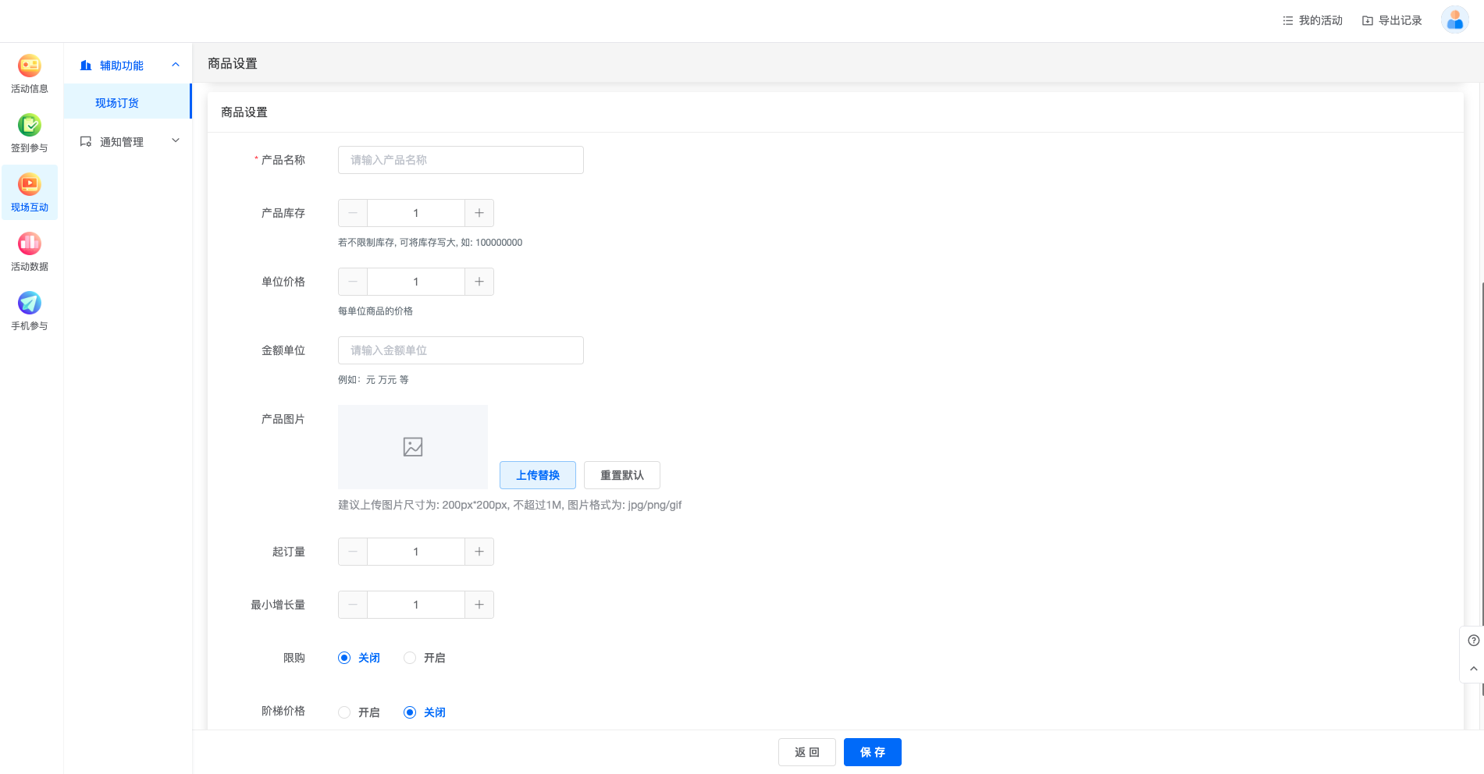The width and height of the screenshot is (1484, 774).
Task: Click the user avatar icon
Action: point(1454,20)
